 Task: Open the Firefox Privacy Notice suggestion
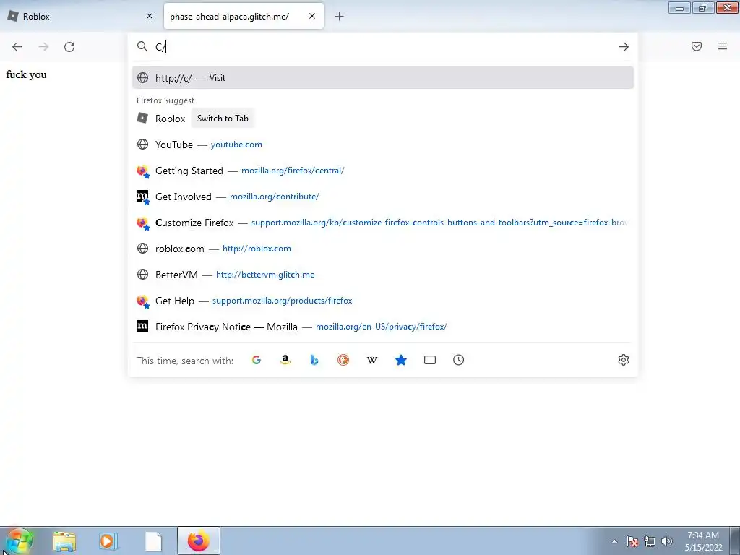coord(383,327)
